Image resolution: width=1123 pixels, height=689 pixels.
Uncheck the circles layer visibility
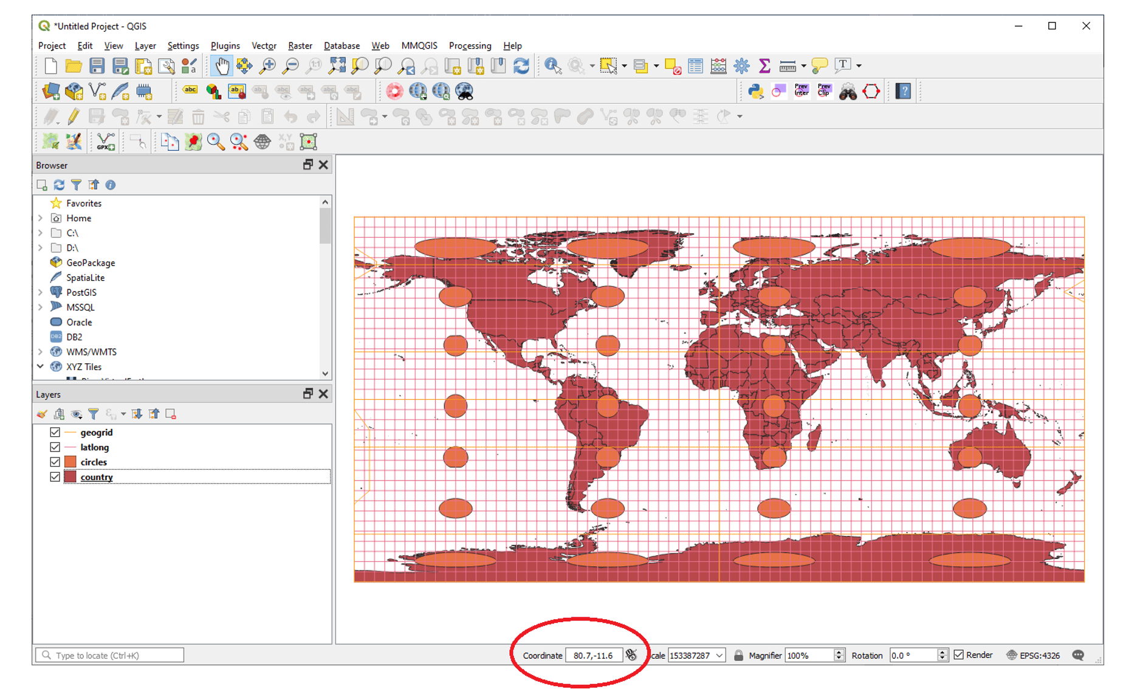tap(55, 462)
